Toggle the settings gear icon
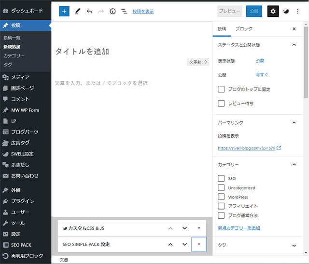This screenshot has width=309, height=264. point(273,11)
